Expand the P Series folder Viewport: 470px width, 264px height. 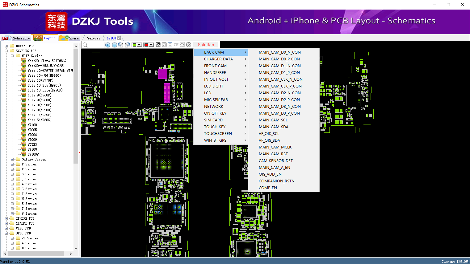tap(12, 164)
